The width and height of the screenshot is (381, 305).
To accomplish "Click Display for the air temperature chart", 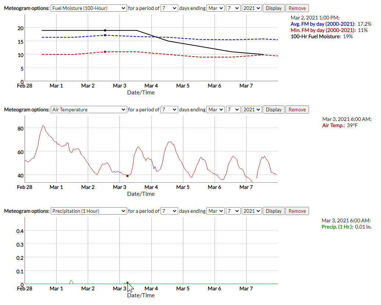I will click(x=273, y=109).
